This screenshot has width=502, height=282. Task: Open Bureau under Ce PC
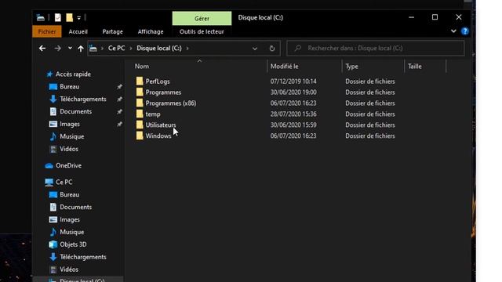coord(70,195)
